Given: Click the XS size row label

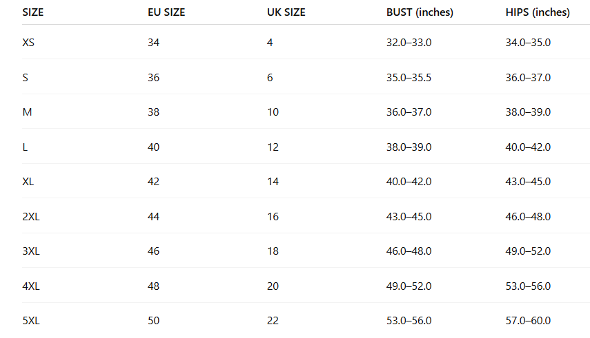Looking at the screenshot, I should click(28, 43).
